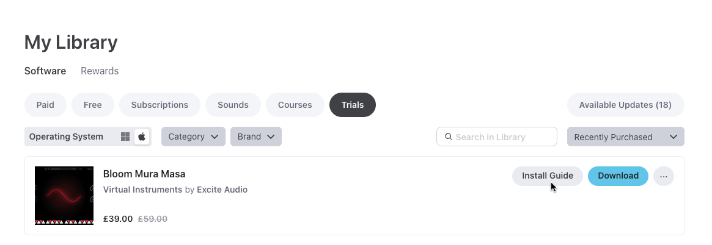712x245 pixels.
Task: Expand the Brand dropdown filter
Action: [255, 137]
